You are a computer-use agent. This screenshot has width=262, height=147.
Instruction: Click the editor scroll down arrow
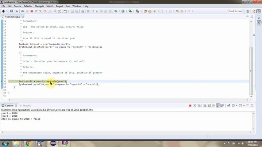(x=251, y=97)
